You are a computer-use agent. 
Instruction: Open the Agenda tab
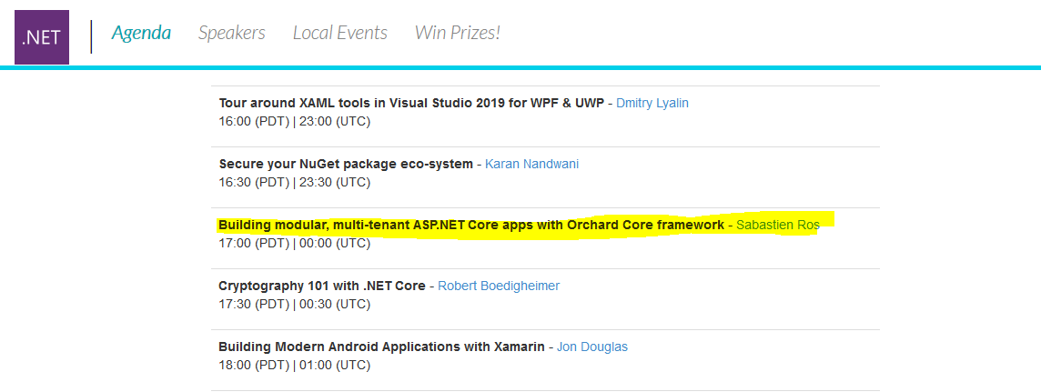point(141,33)
